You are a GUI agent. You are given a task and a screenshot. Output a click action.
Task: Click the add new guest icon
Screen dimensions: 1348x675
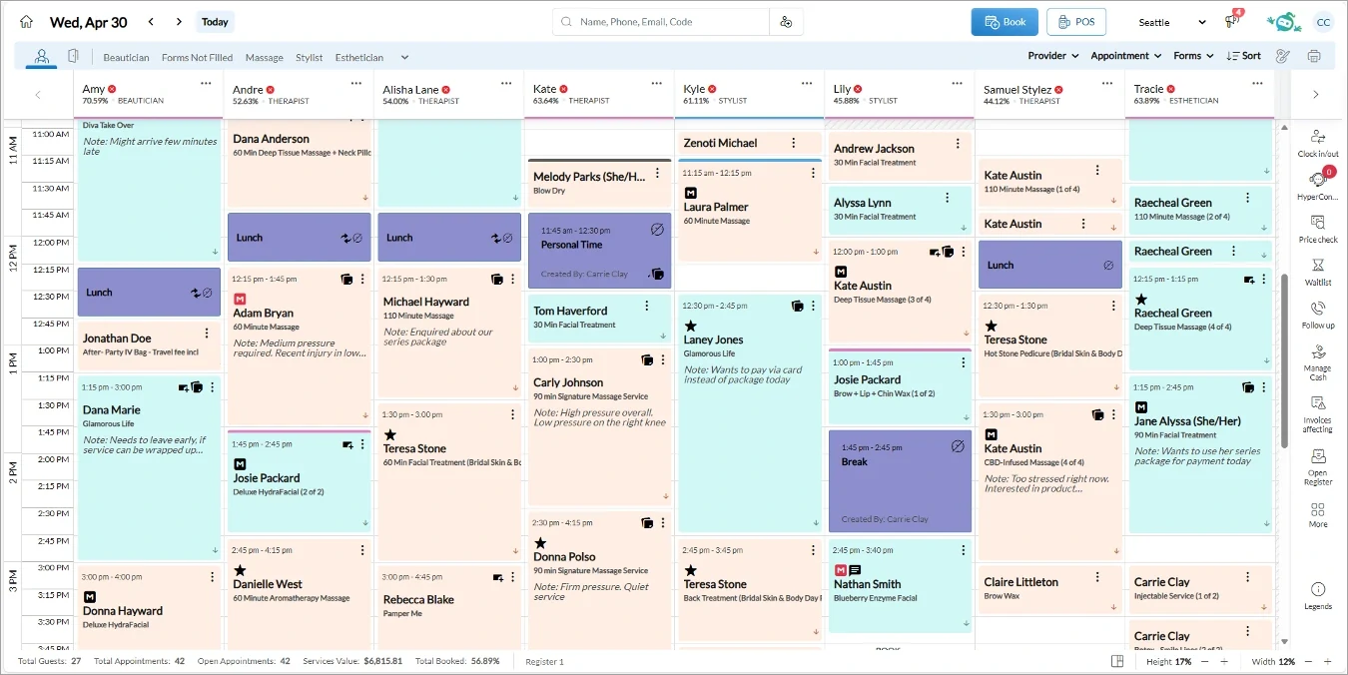pos(786,22)
